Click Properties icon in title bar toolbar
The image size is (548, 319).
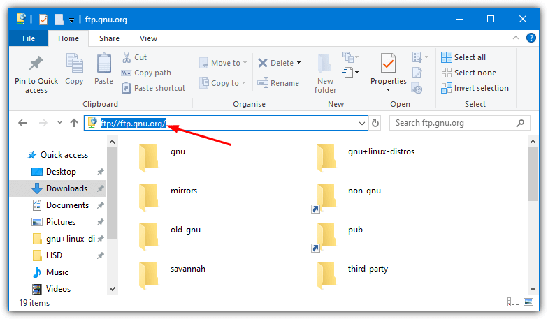pyautogui.click(x=43, y=20)
